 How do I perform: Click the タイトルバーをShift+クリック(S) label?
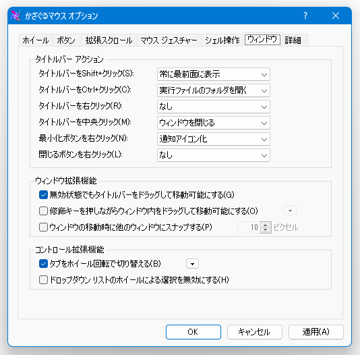click(86, 74)
